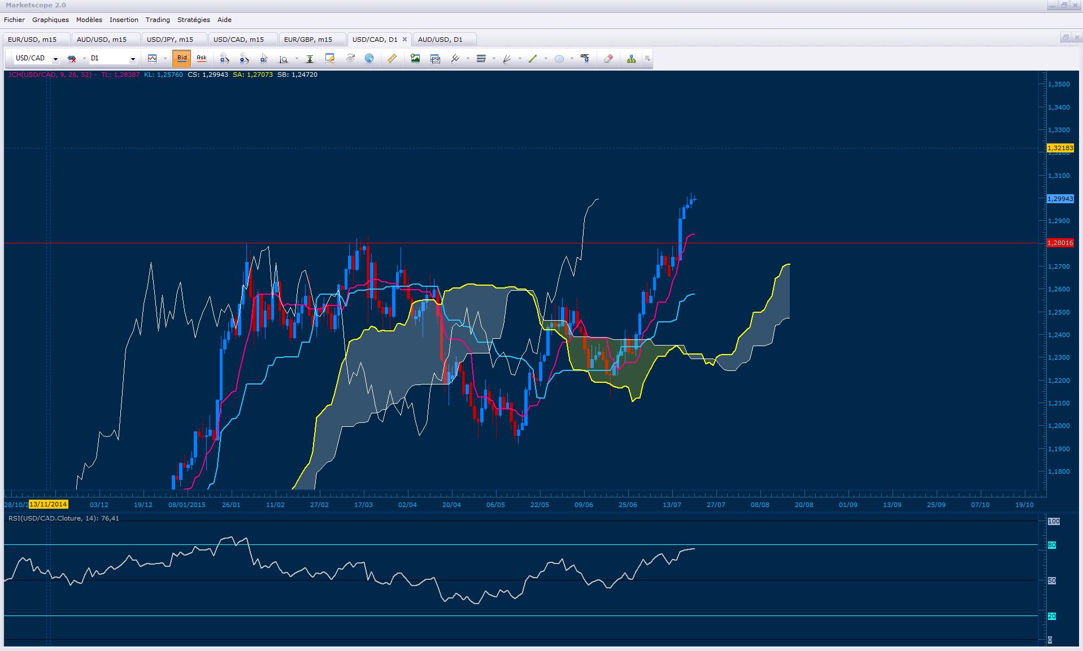
Task: Open the Trading menu
Action: pyautogui.click(x=158, y=20)
